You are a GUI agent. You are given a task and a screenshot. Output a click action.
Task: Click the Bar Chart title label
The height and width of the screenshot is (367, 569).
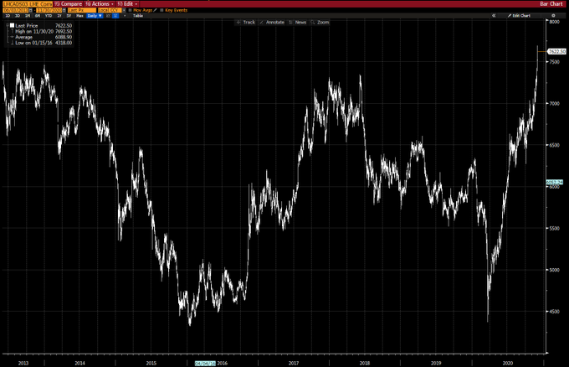(551, 3)
